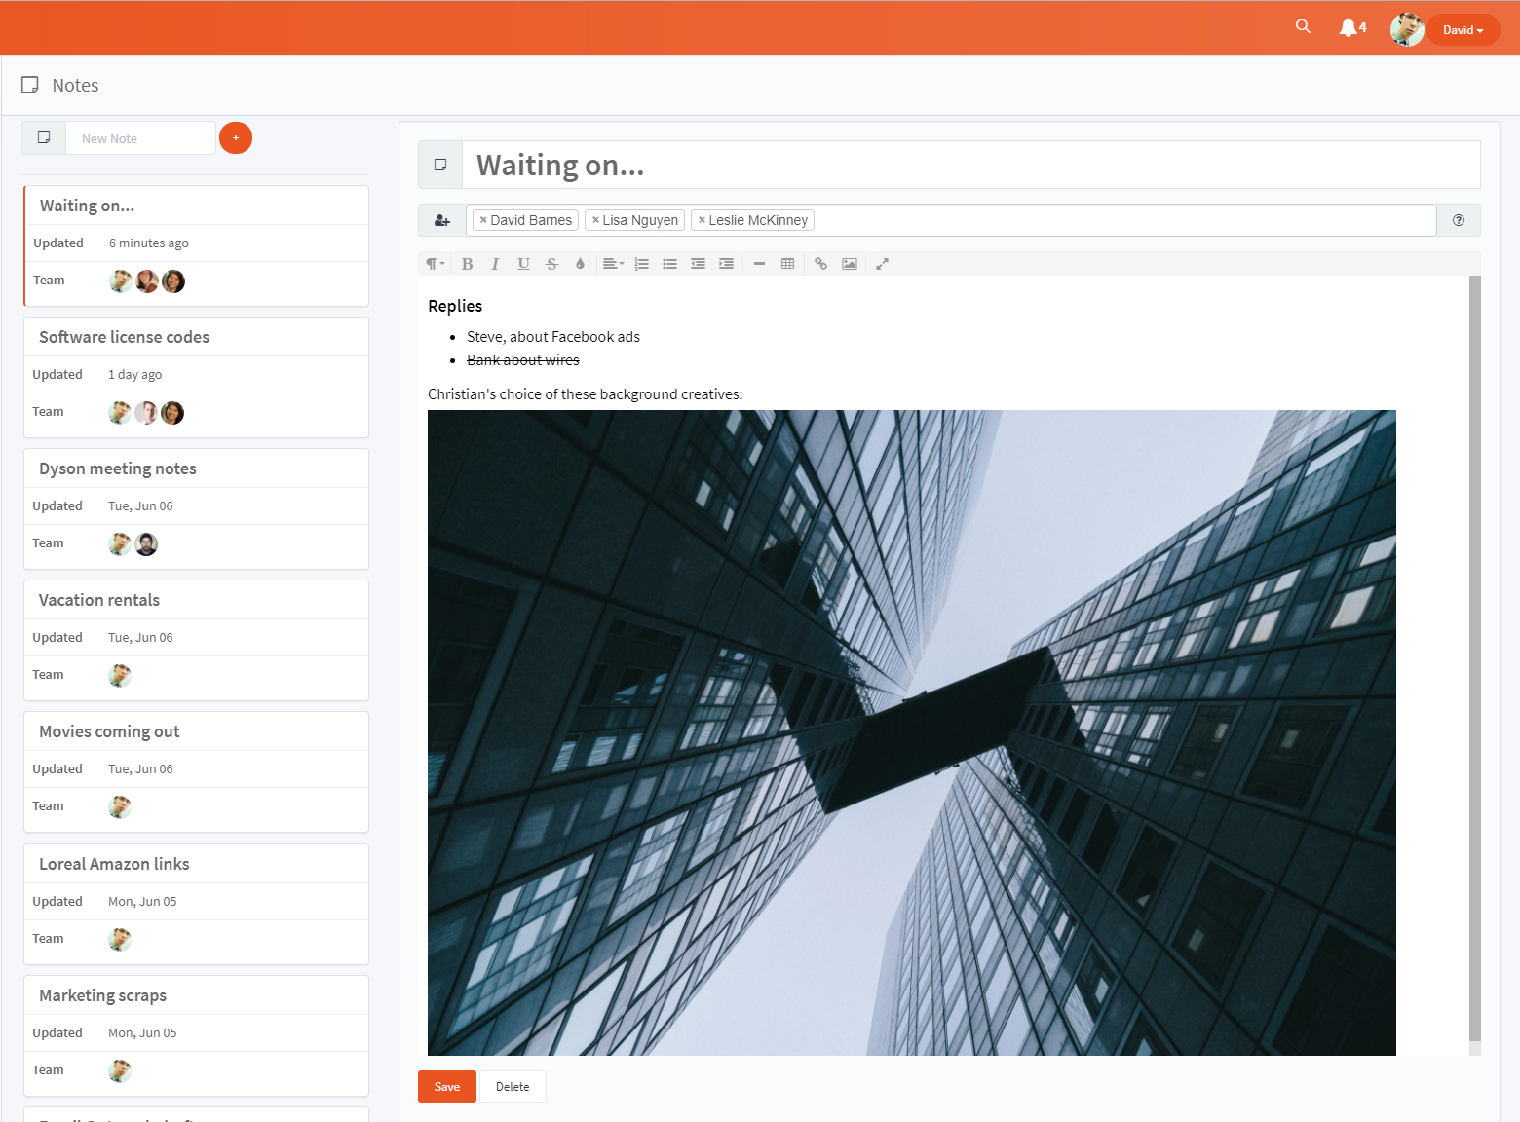Open the paragraph format dropdown
The height and width of the screenshot is (1122, 1520).
[436, 264]
